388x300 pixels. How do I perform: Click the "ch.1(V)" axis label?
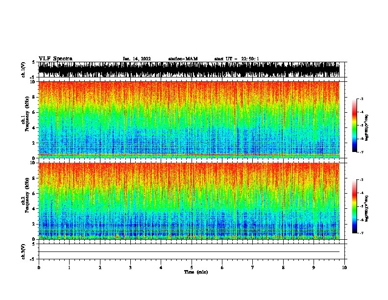tap(24, 70)
